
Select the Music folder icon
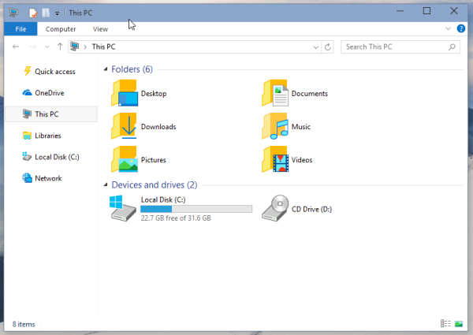tap(275, 126)
